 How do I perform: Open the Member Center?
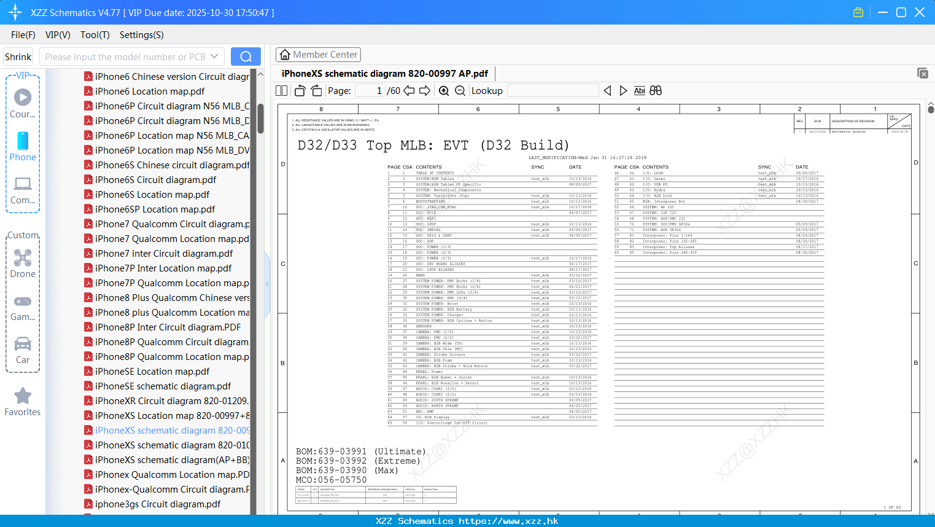click(x=318, y=55)
